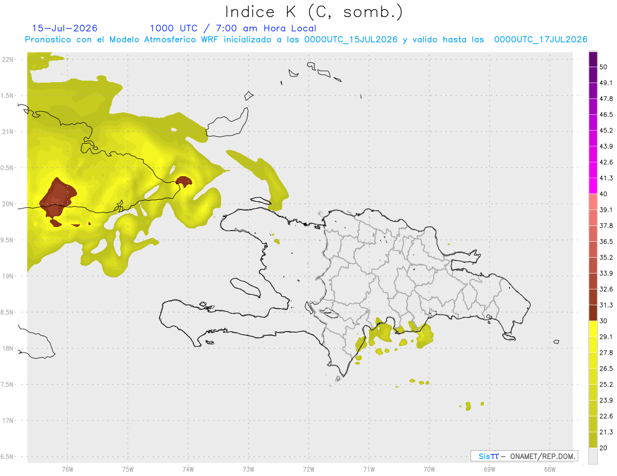The height and width of the screenshot is (476, 617).
Task: Click the legend value "49.1"
Action: coord(606,83)
